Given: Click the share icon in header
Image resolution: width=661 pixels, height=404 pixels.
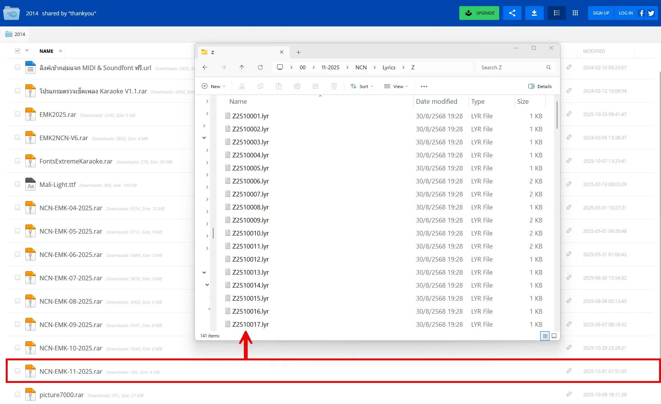Looking at the screenshot, I should coord(512,13).
